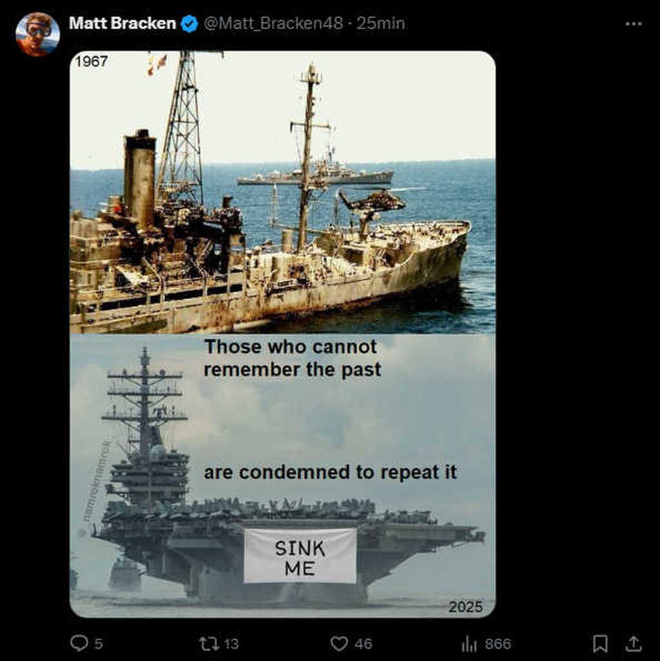Click the repost count 13
660x661 pixels.
click(x=231, y=644)
